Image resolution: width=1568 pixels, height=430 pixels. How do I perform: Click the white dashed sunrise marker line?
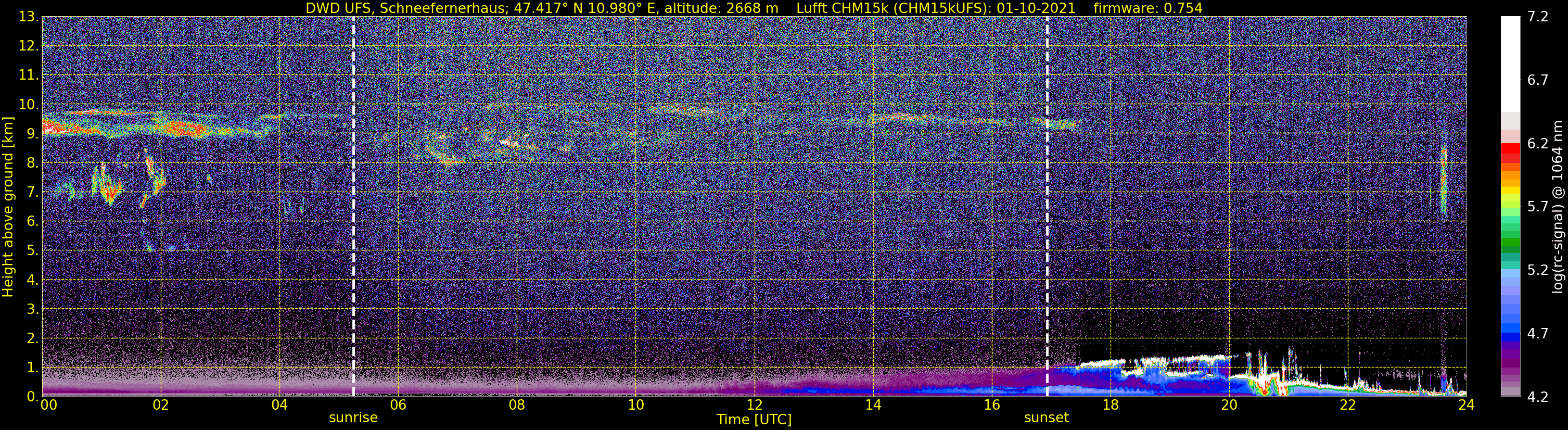coord(354,206)
